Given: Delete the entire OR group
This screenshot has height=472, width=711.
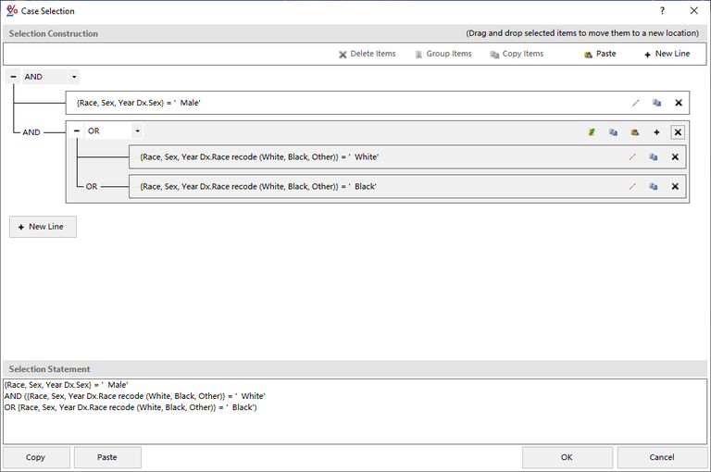Looking at the screenshot, I should 678,132.
